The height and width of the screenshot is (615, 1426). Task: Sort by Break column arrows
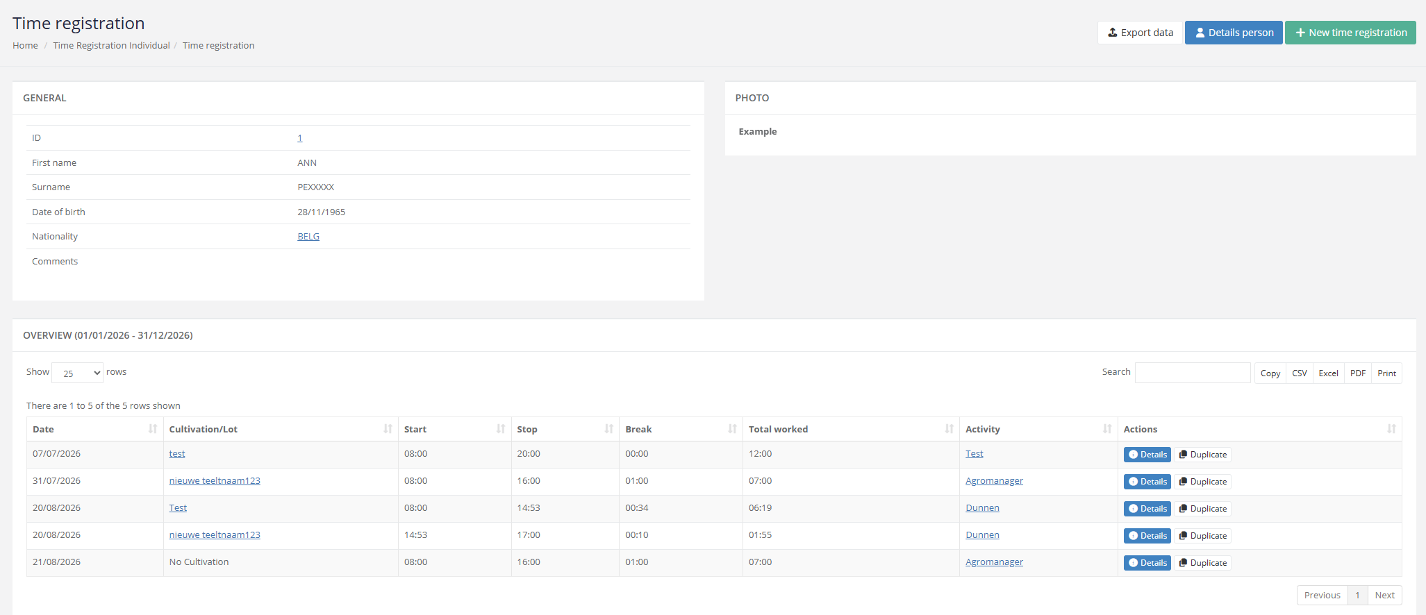click(x=732, y=429)
